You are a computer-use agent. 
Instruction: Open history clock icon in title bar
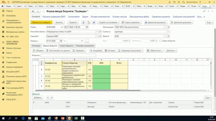coord(174,2)
